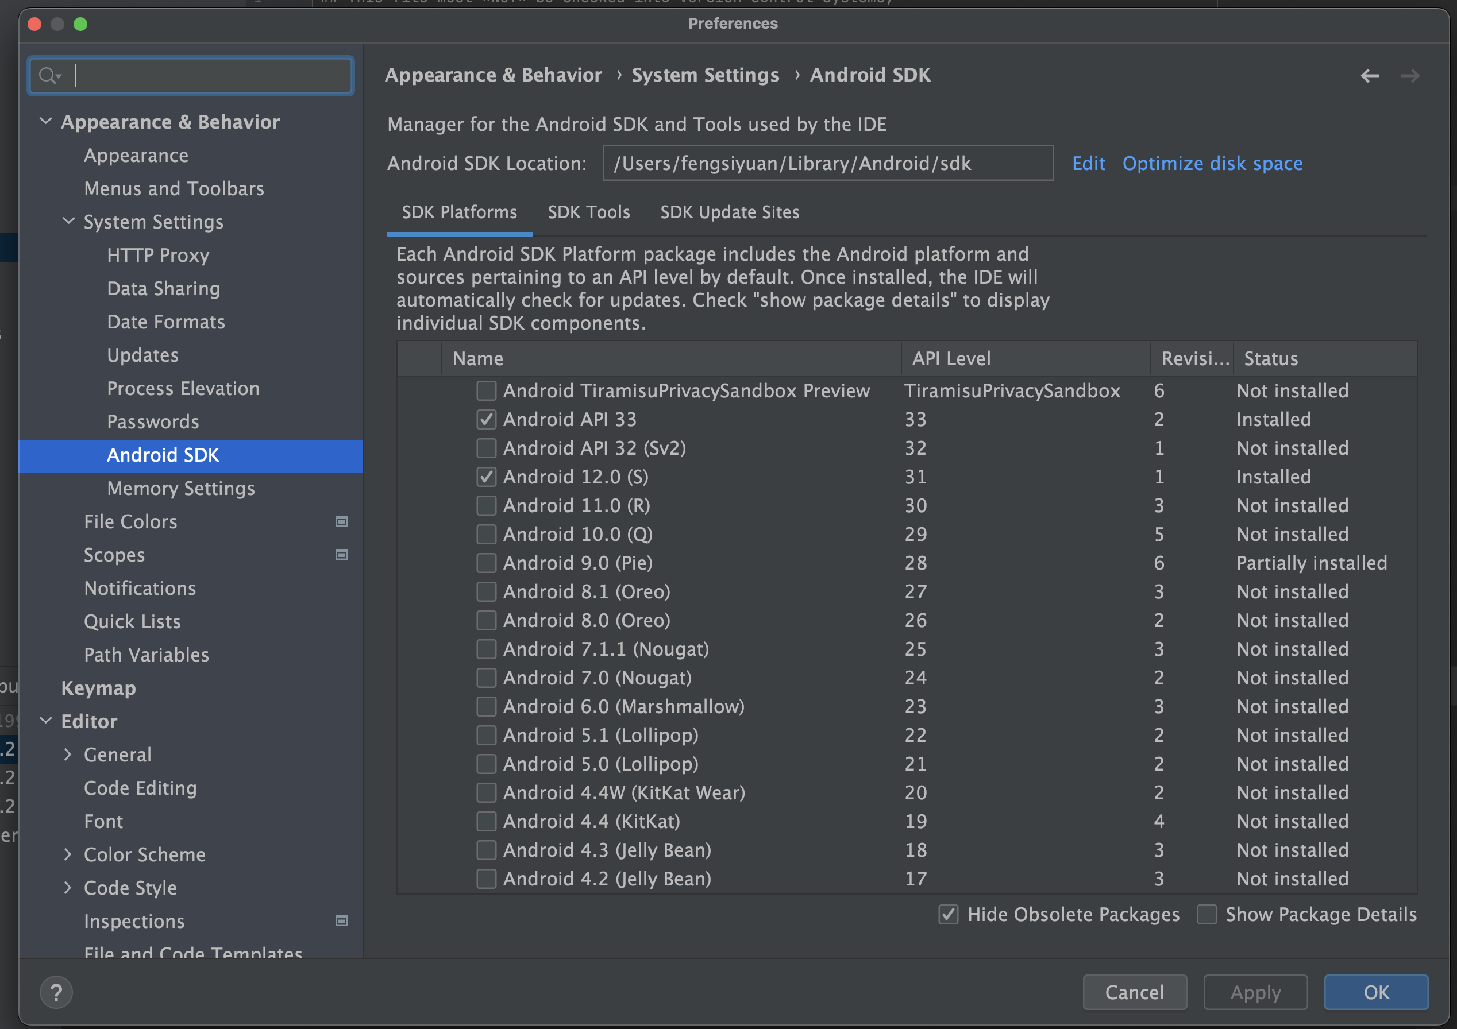Collapse the System Settings tree node
Image resolution: width=1457 pixels, height=1029 pixels.
68,222
